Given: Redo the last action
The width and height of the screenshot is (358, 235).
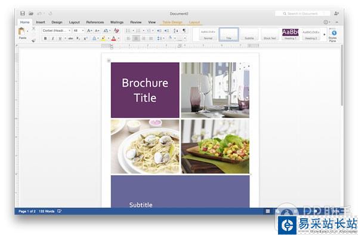Looking at the screenshot, I should [50, 14].
